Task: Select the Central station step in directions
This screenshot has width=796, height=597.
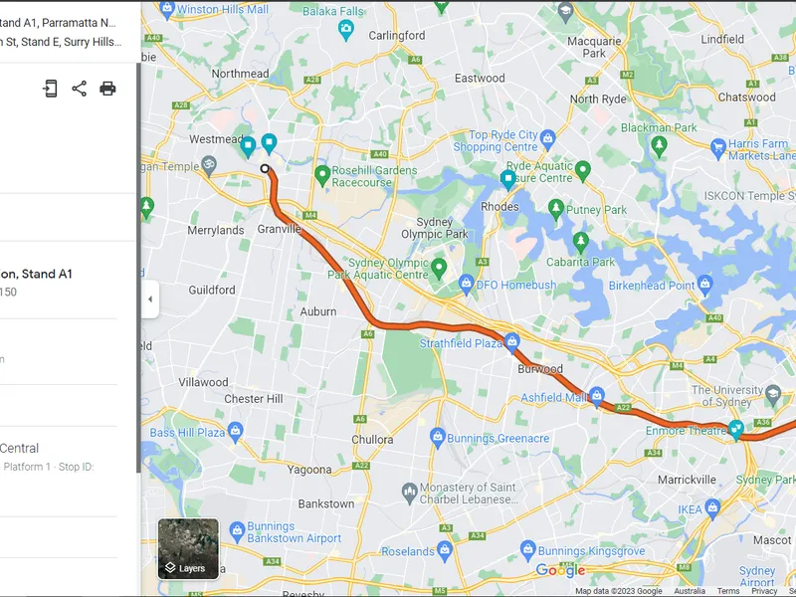Action: point(59,457)
